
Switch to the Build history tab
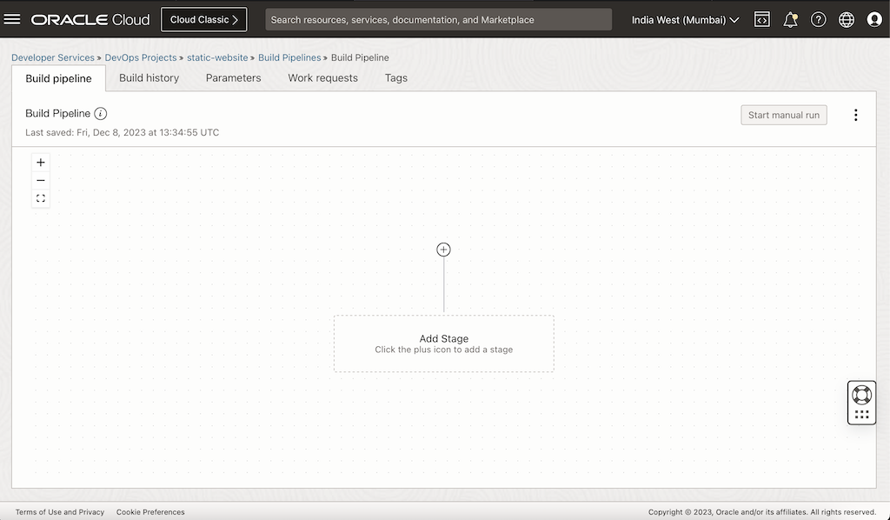tap(149, 77)
